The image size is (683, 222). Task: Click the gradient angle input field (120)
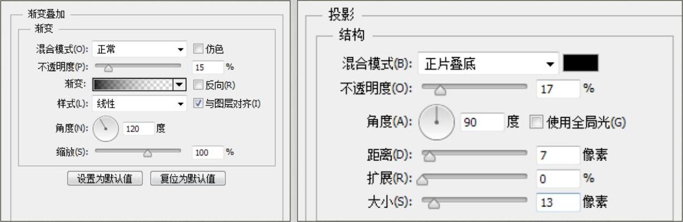[x=138, y=129]
